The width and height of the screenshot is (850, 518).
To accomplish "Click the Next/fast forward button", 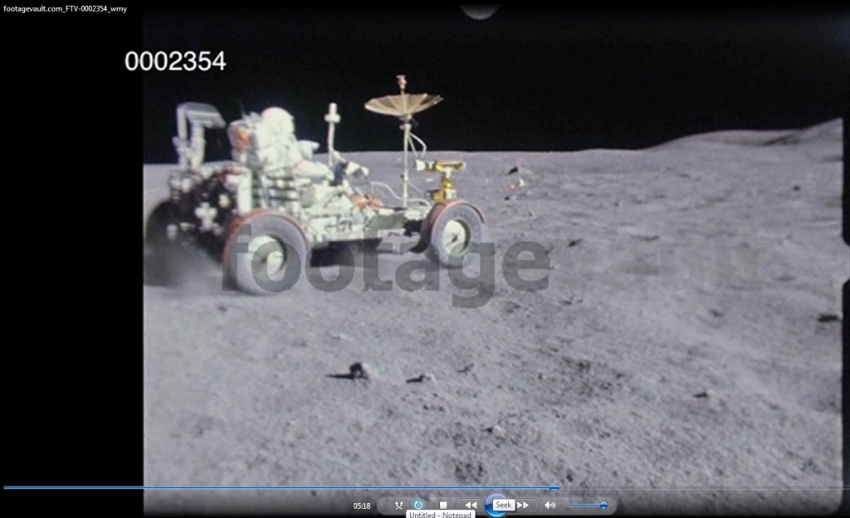I will (x=524, y=505).
